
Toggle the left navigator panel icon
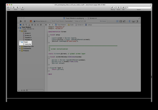click(130, 21)
